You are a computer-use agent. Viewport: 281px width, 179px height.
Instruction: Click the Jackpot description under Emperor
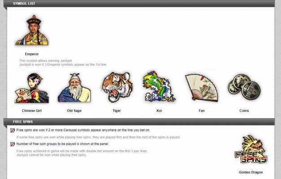click(63, 63)
